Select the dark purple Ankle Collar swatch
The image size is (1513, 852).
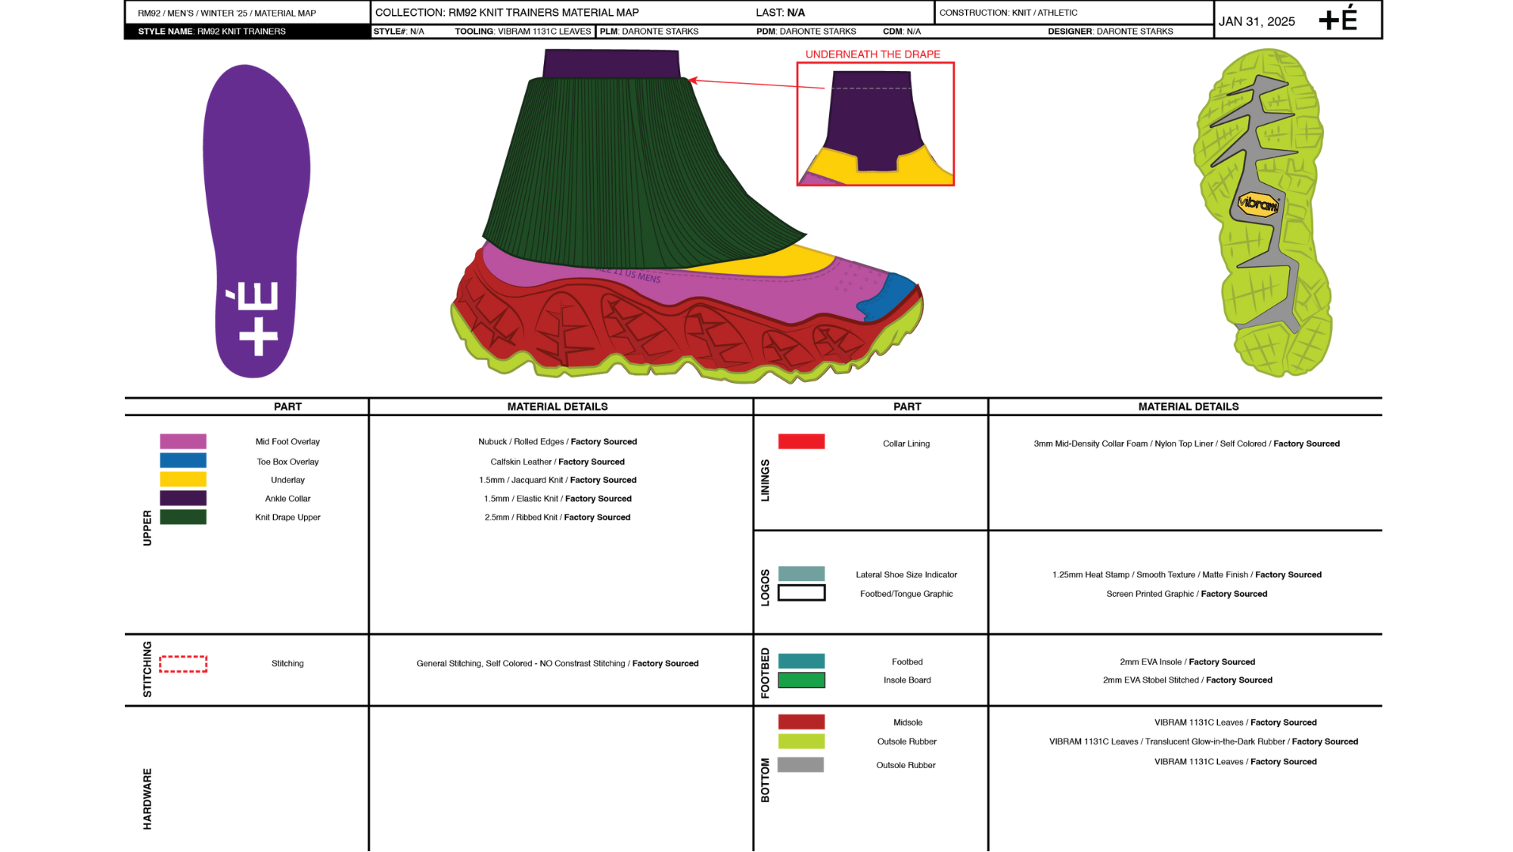coord(183,498)
